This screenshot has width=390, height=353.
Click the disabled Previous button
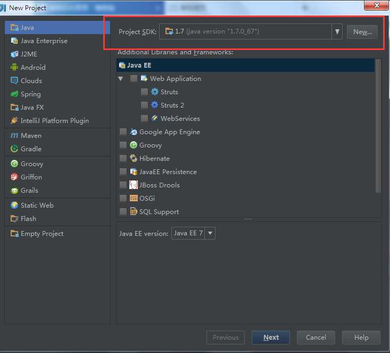(226, 338)
